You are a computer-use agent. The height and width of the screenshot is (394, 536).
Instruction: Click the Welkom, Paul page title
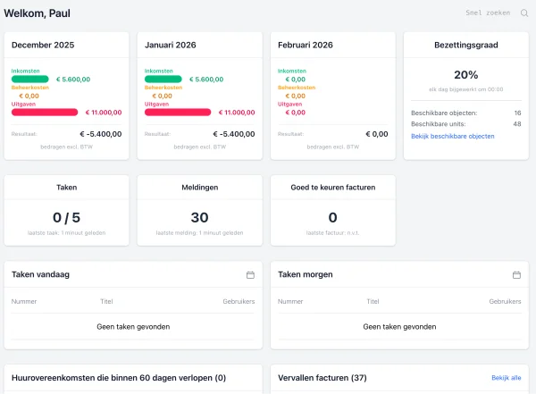click(37, 13)
